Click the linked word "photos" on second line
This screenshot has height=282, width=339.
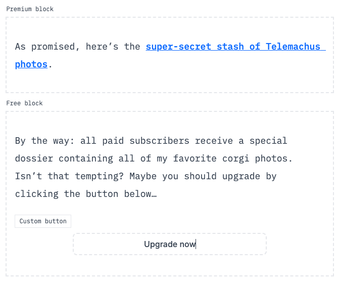[x=31, y=64]
